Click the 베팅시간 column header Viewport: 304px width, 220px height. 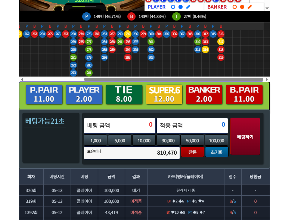(57, 177)
